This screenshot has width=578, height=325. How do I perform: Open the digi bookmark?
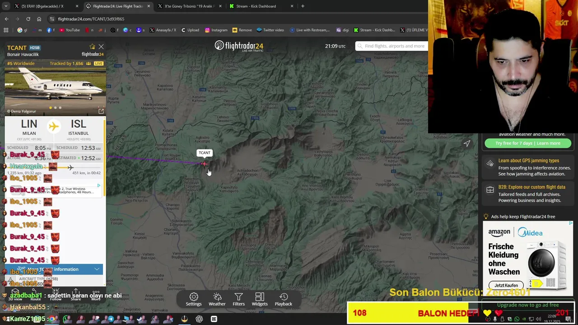pos(343,30)
